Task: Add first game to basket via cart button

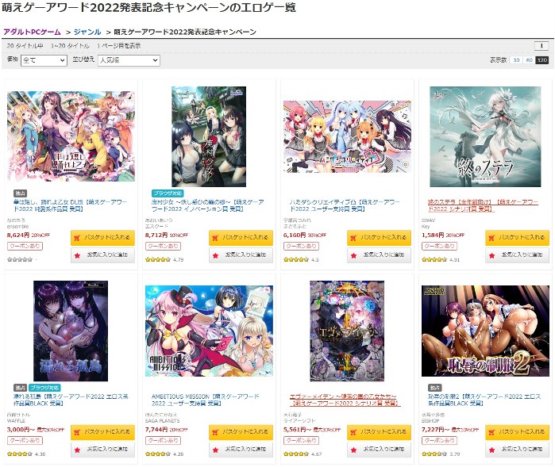Action: pos(102,238)
